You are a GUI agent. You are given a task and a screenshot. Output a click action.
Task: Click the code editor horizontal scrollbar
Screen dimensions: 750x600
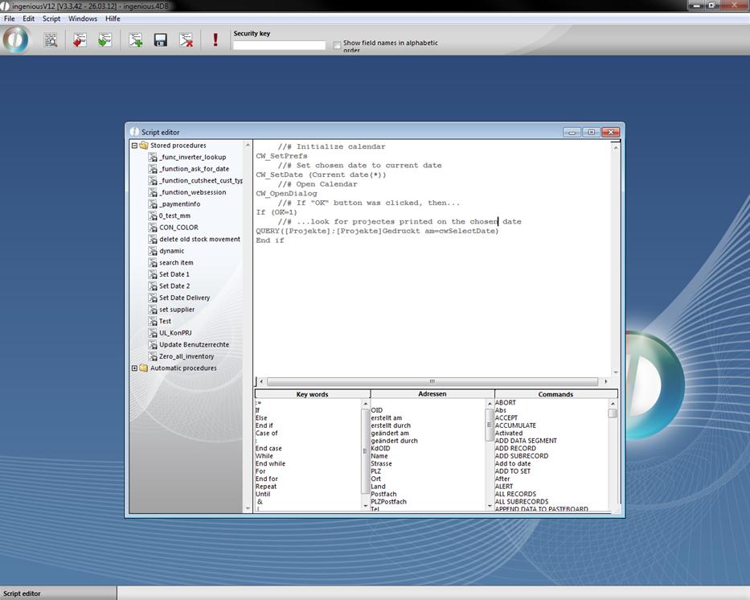[432, 382]
